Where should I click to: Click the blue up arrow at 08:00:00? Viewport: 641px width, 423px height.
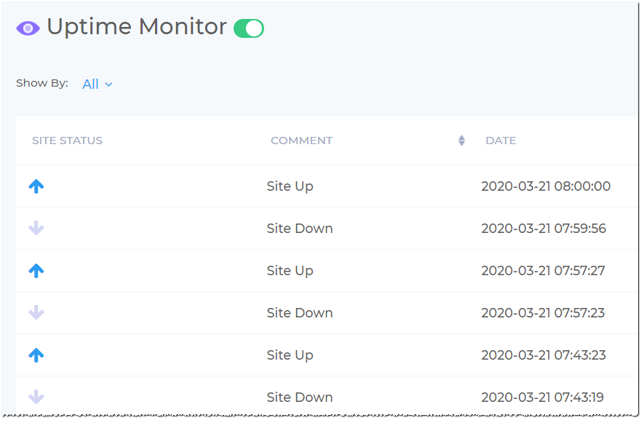(x=36, y=186)
